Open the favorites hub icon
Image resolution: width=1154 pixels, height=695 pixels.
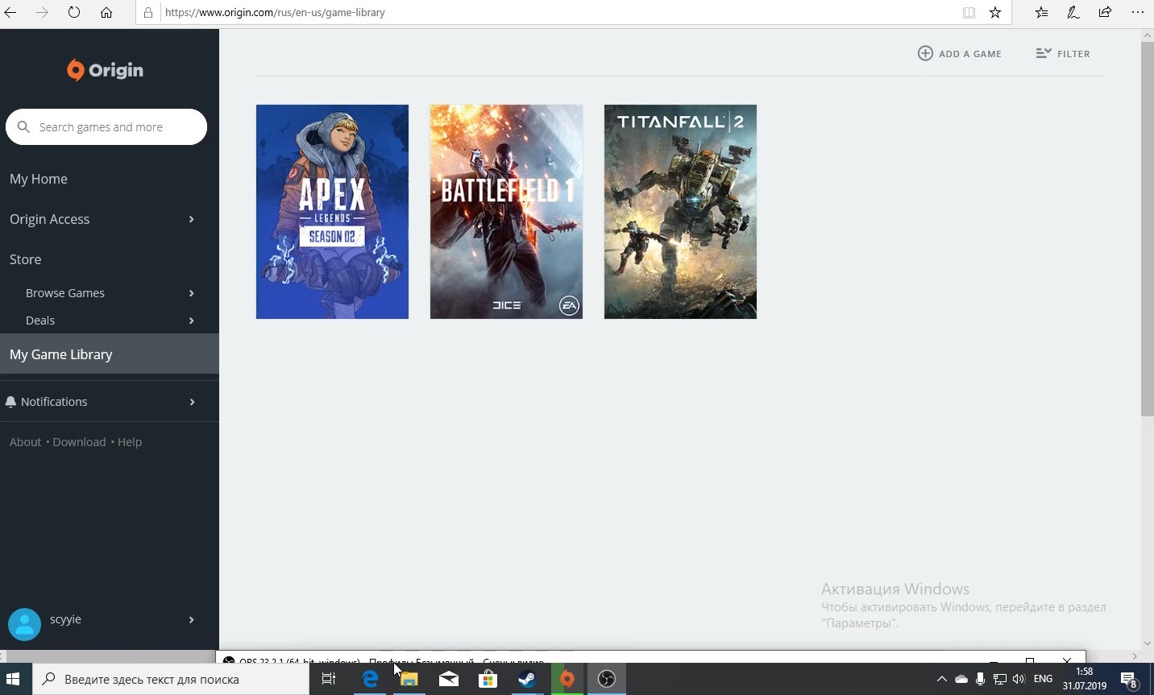pos(1042,12)
